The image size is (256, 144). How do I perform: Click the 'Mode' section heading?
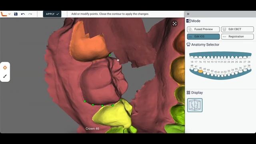[x=196, y=21]
